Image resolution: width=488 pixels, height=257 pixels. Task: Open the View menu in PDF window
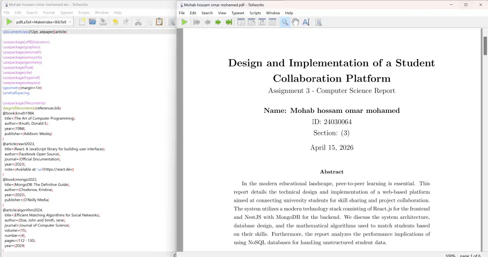pos(222,13)
